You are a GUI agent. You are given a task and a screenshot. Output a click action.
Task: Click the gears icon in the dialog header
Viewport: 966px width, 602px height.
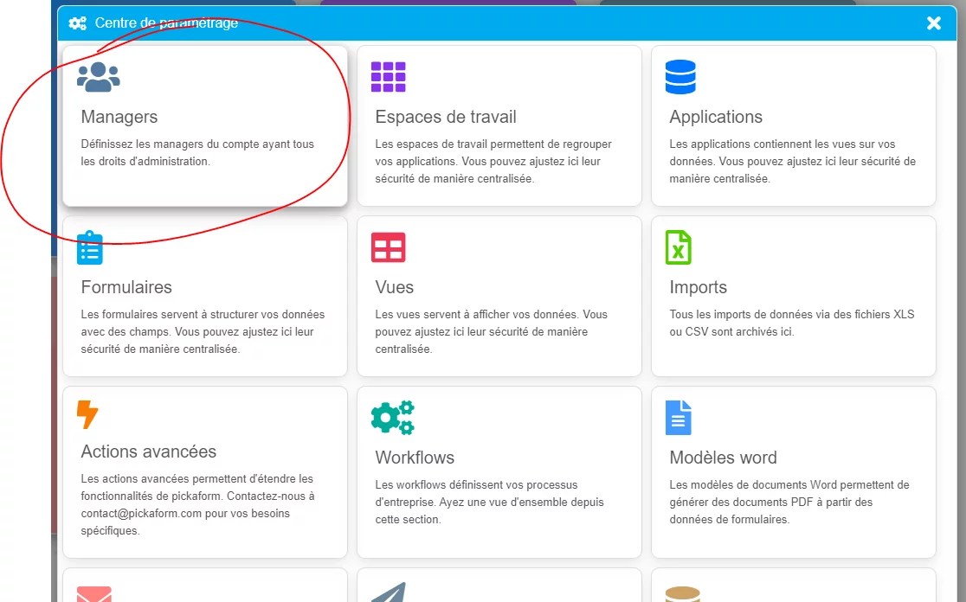click(x=78, y=23)
